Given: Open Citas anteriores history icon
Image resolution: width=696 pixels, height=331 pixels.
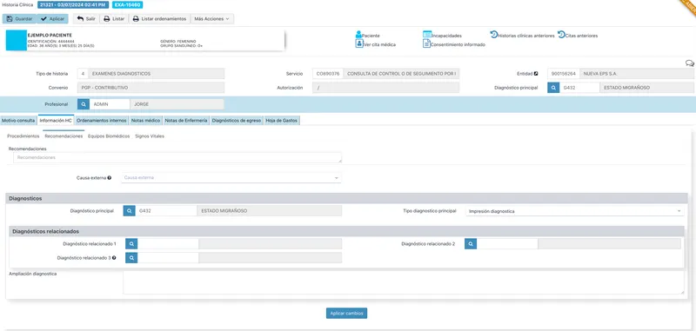Looking at the screenshot, I should coord(561,34).
